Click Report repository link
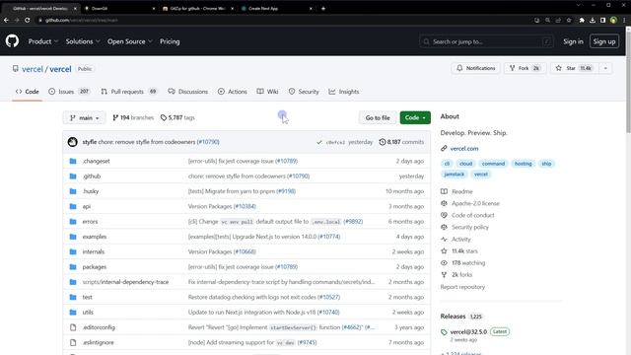Screen dimensions: 631x355 [x=462, y=287]
